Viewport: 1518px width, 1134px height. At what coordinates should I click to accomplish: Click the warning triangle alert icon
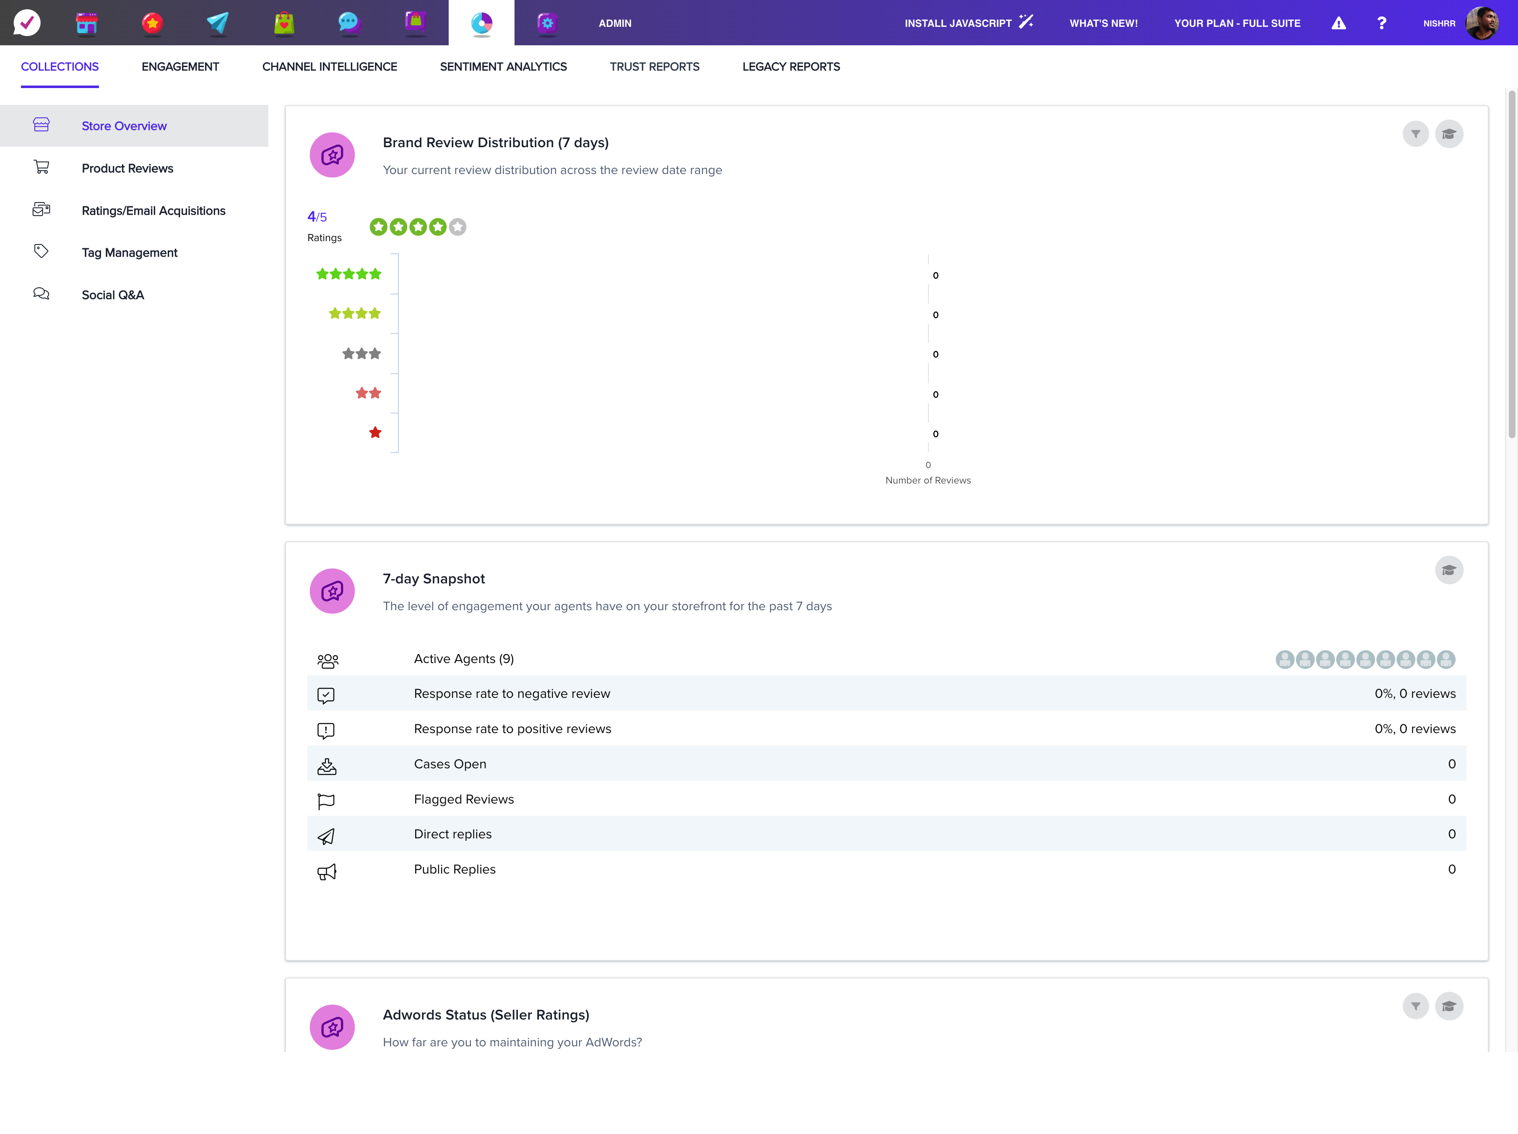(x=1338, y=23)
